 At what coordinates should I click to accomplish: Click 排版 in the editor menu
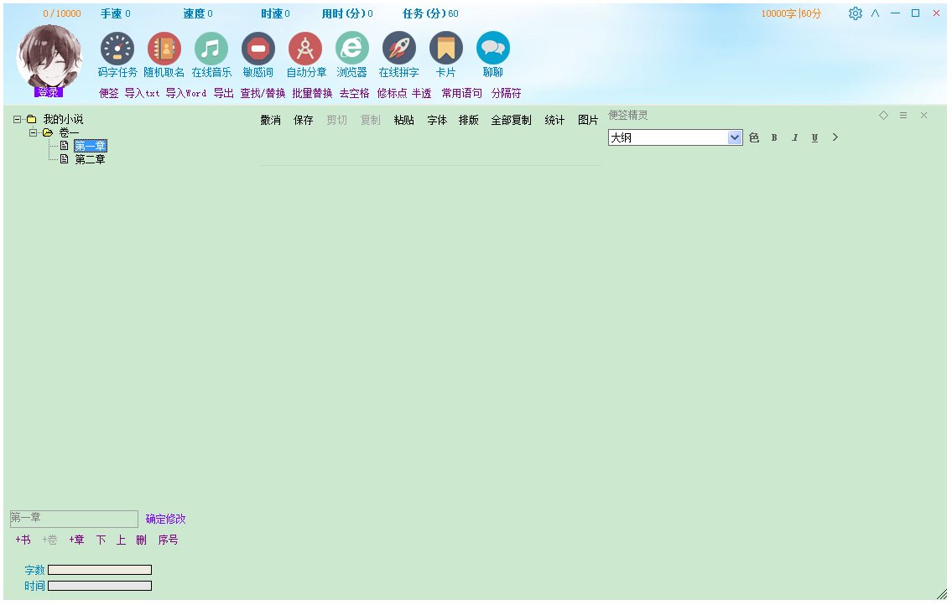tap(469, 120)
